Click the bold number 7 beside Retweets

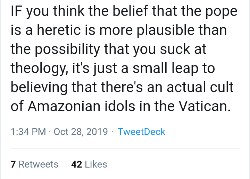pos(13,164)
